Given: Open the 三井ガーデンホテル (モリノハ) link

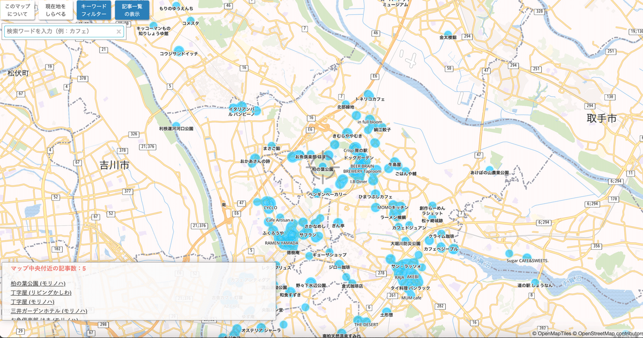Looking at the screenshot, I should point(49,311).
